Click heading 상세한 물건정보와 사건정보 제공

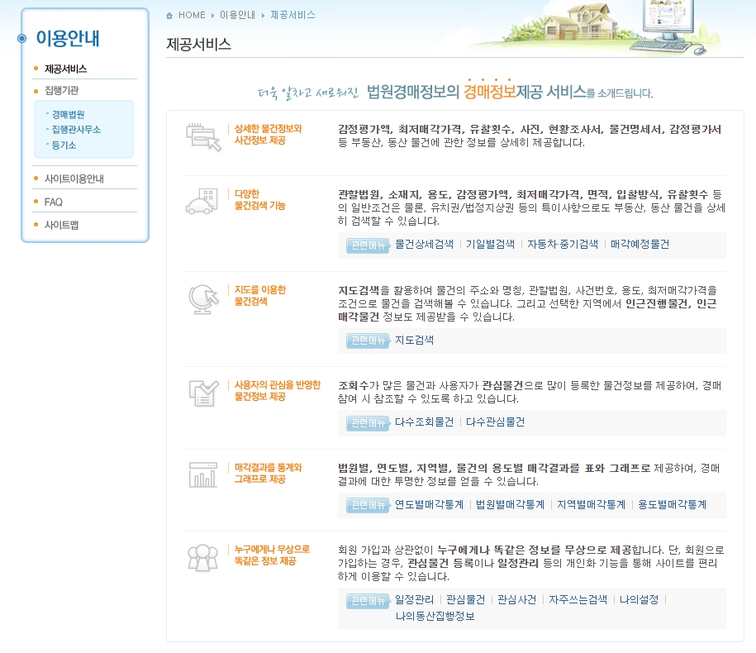[268, 135]
